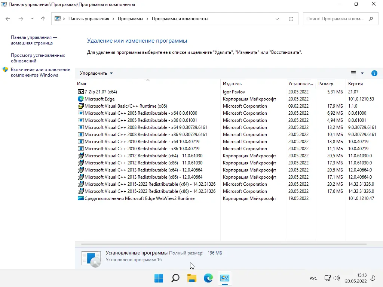383x287 pixels.
Task: Navigate to Панель управления via the breadcrumb
Action: click(88, 18)
